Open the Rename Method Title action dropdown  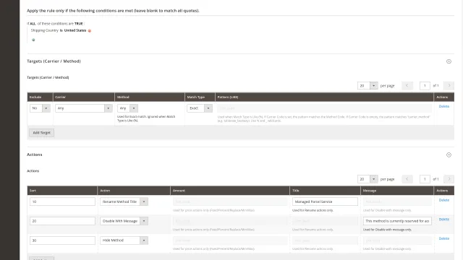124,201
